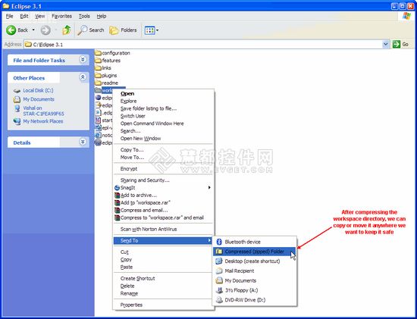
Task: Select the readme folder
Action: click(107, 83)
